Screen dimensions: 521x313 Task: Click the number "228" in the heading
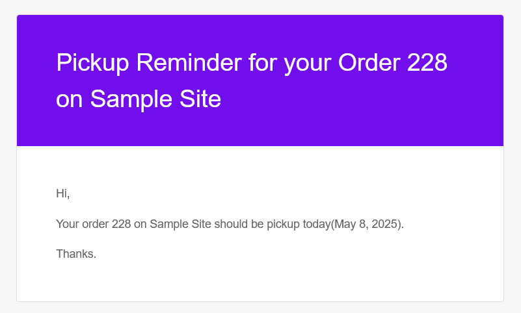427,63
